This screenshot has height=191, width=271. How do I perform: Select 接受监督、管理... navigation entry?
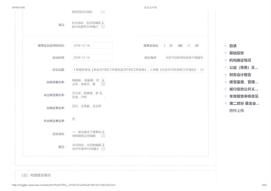[x=244, y=82]
